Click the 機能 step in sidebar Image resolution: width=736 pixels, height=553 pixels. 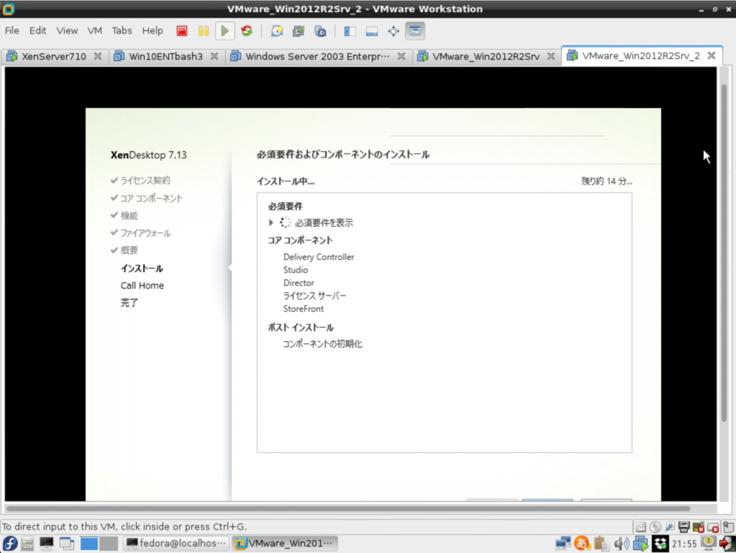pyautogui.click(x=129, y=216)
